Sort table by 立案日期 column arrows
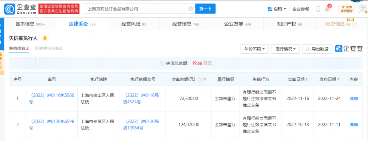Image resolution: width=368 pixels, height=141 pixels. (x=307, y=79)
